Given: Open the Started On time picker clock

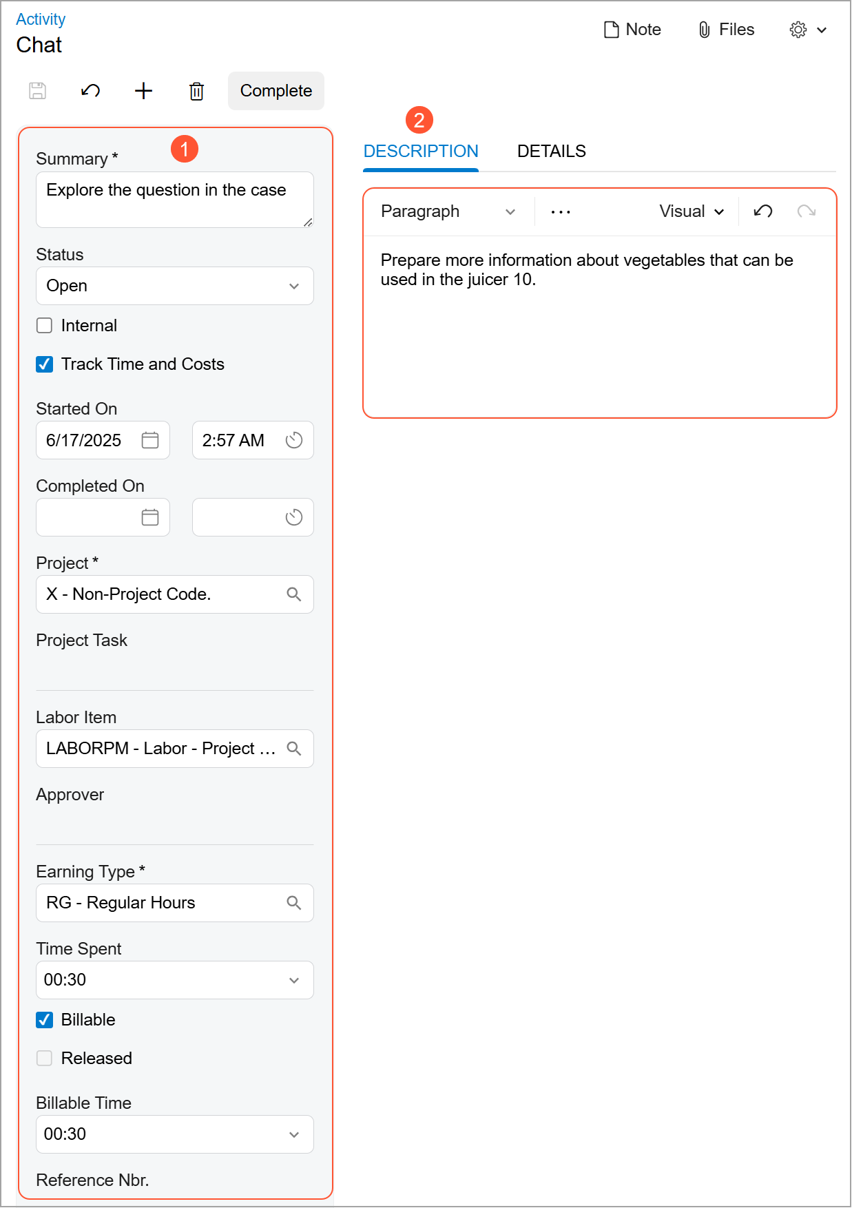Looking at the screenshot, I should (x=294, y=440).
